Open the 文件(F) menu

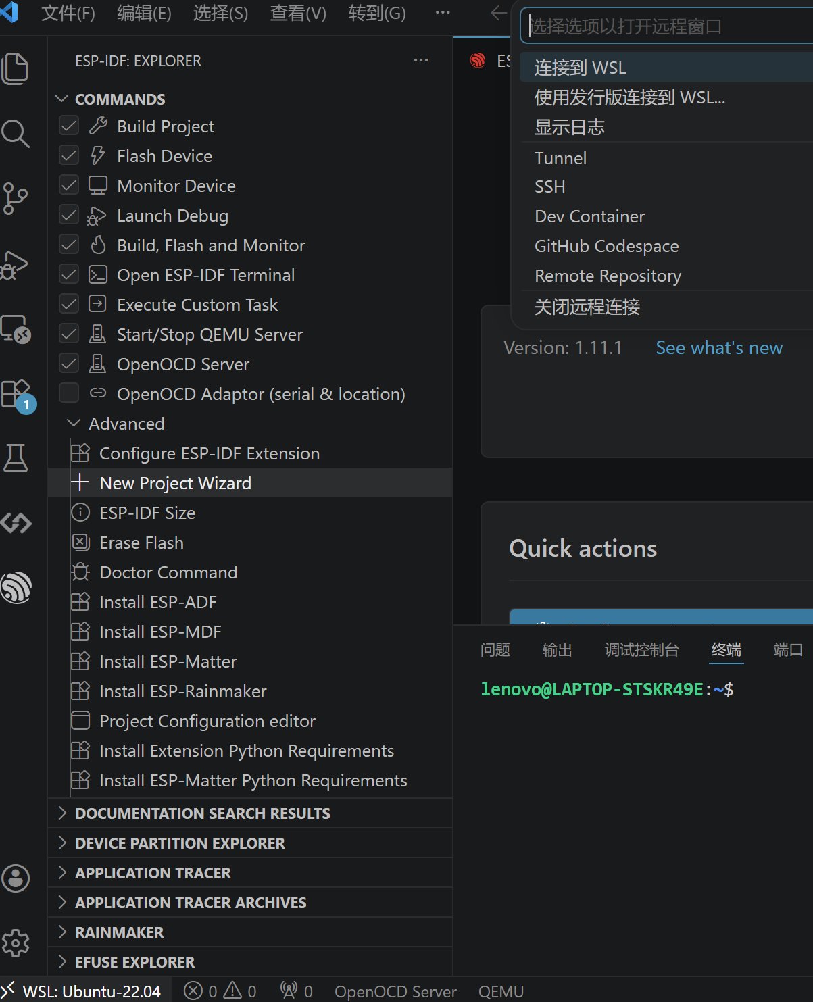(68, 14)
